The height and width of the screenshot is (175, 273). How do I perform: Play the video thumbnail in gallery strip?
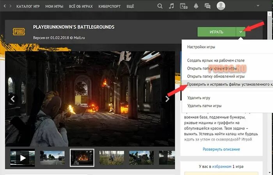(x=23, y=158)
